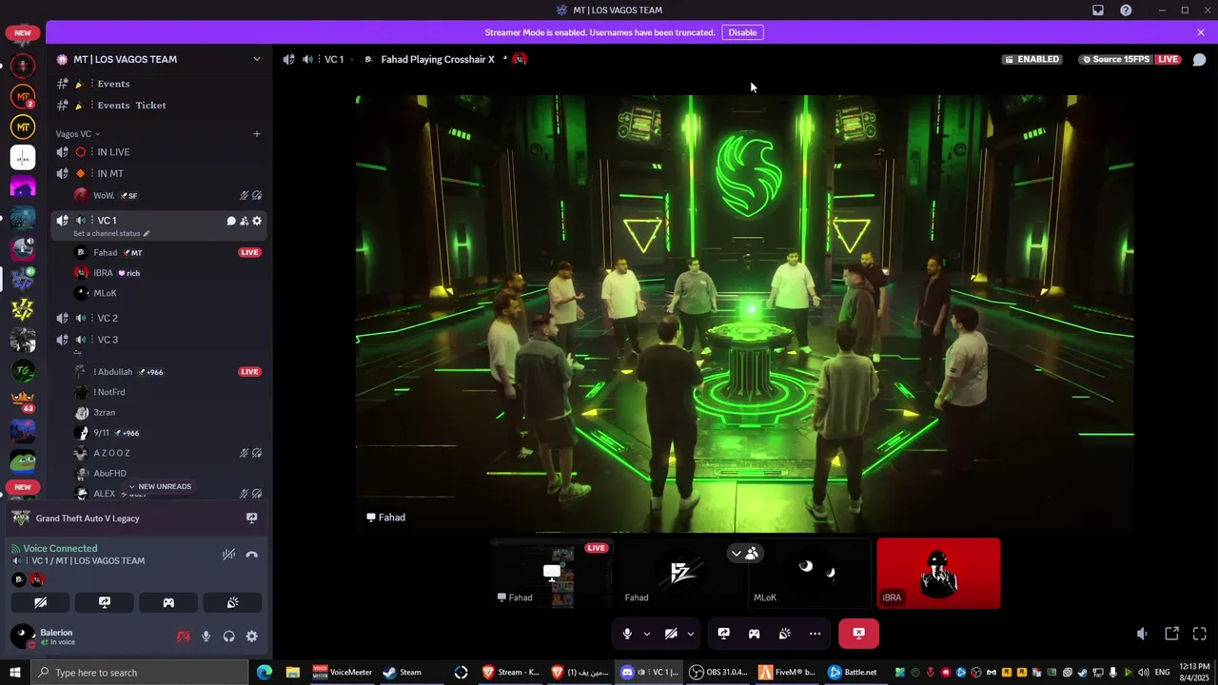1218x685 pixels.
Task: Select user iBRA in VC 1
Action: 167,273
